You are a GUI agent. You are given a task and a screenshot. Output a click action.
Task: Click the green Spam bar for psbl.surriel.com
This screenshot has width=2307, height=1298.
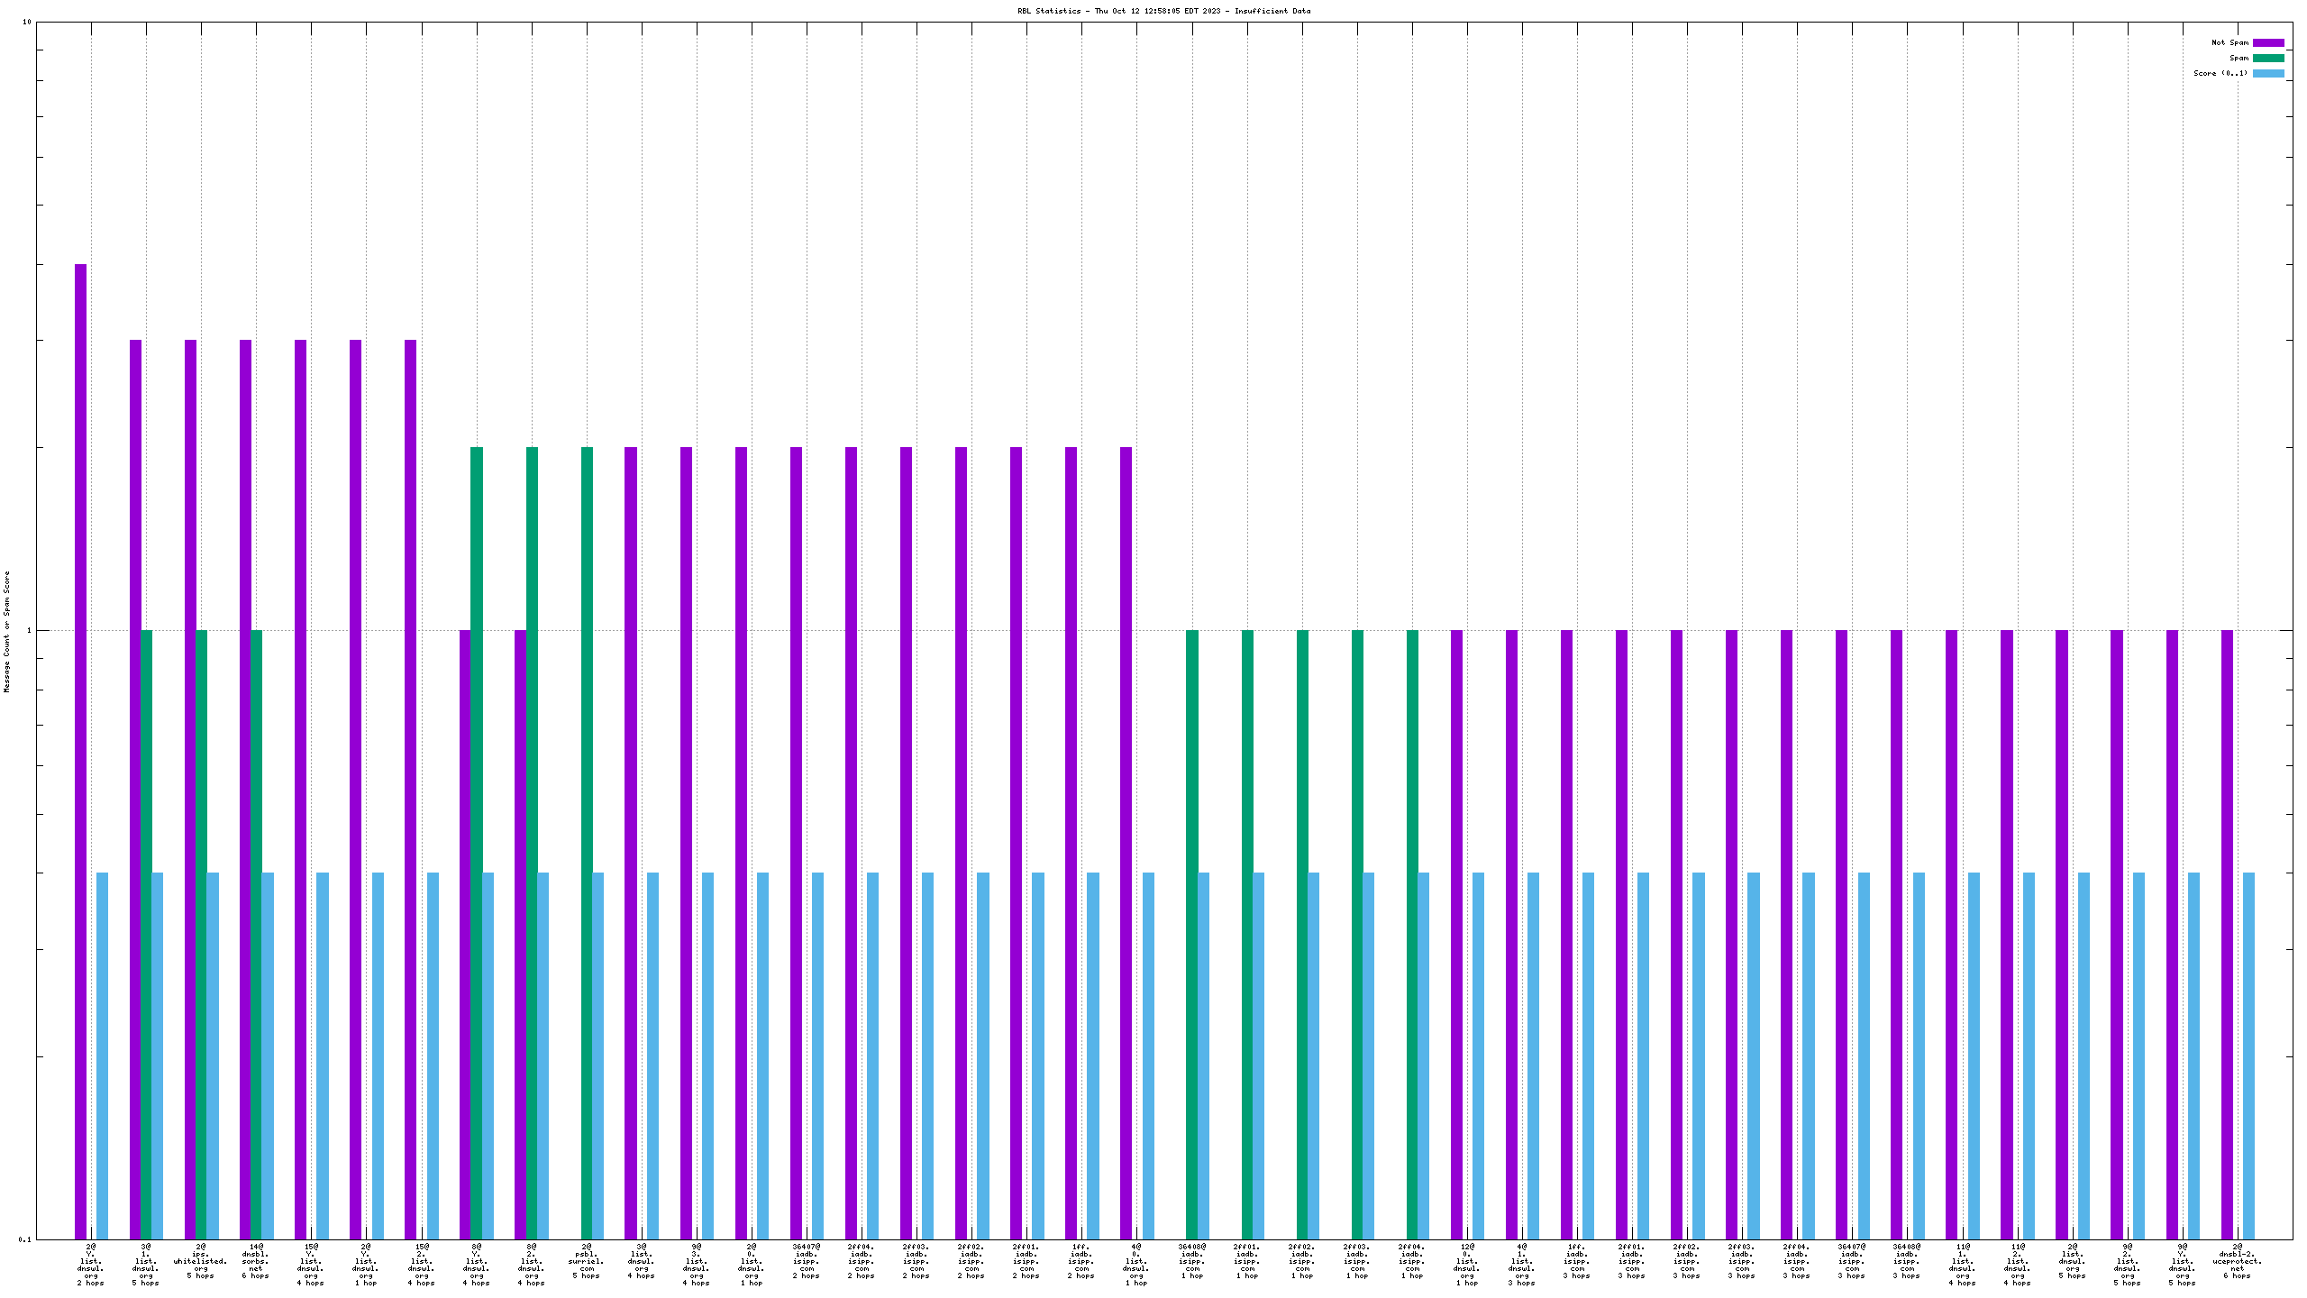pos(587,843)
